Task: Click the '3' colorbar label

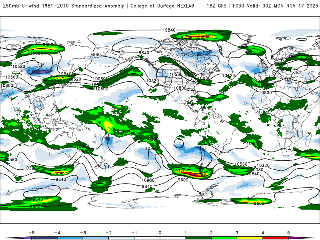Action: pyautogui.click(x=237, y=233)
